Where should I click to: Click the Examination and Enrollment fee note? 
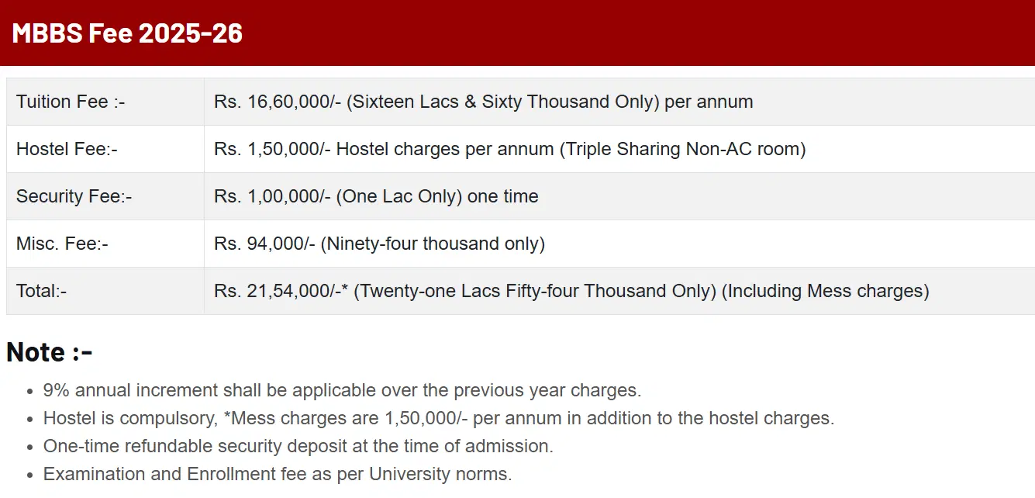pos(278,474)
